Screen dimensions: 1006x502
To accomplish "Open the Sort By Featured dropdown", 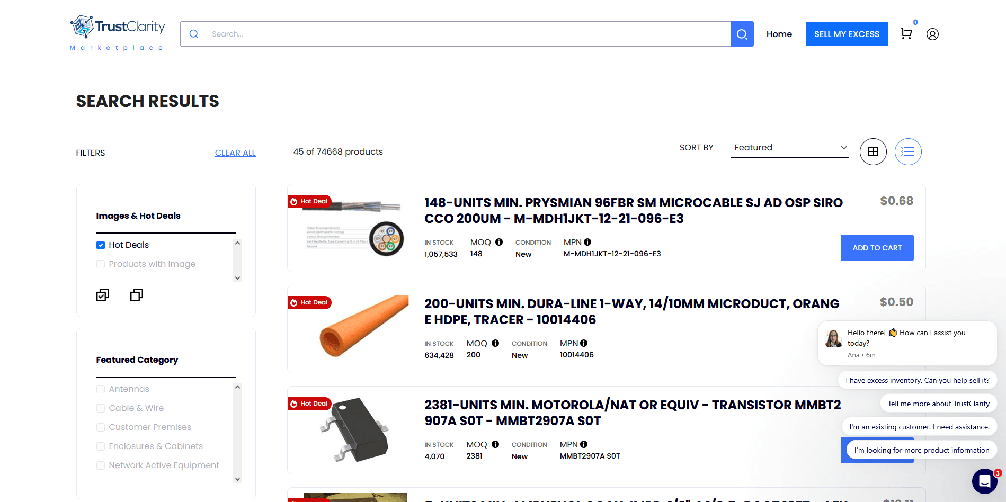I will pos(789,148).
